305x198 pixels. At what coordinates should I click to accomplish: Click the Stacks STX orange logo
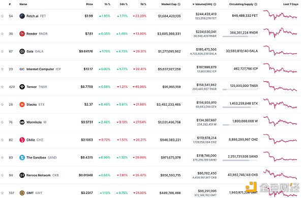coord(22,105)
